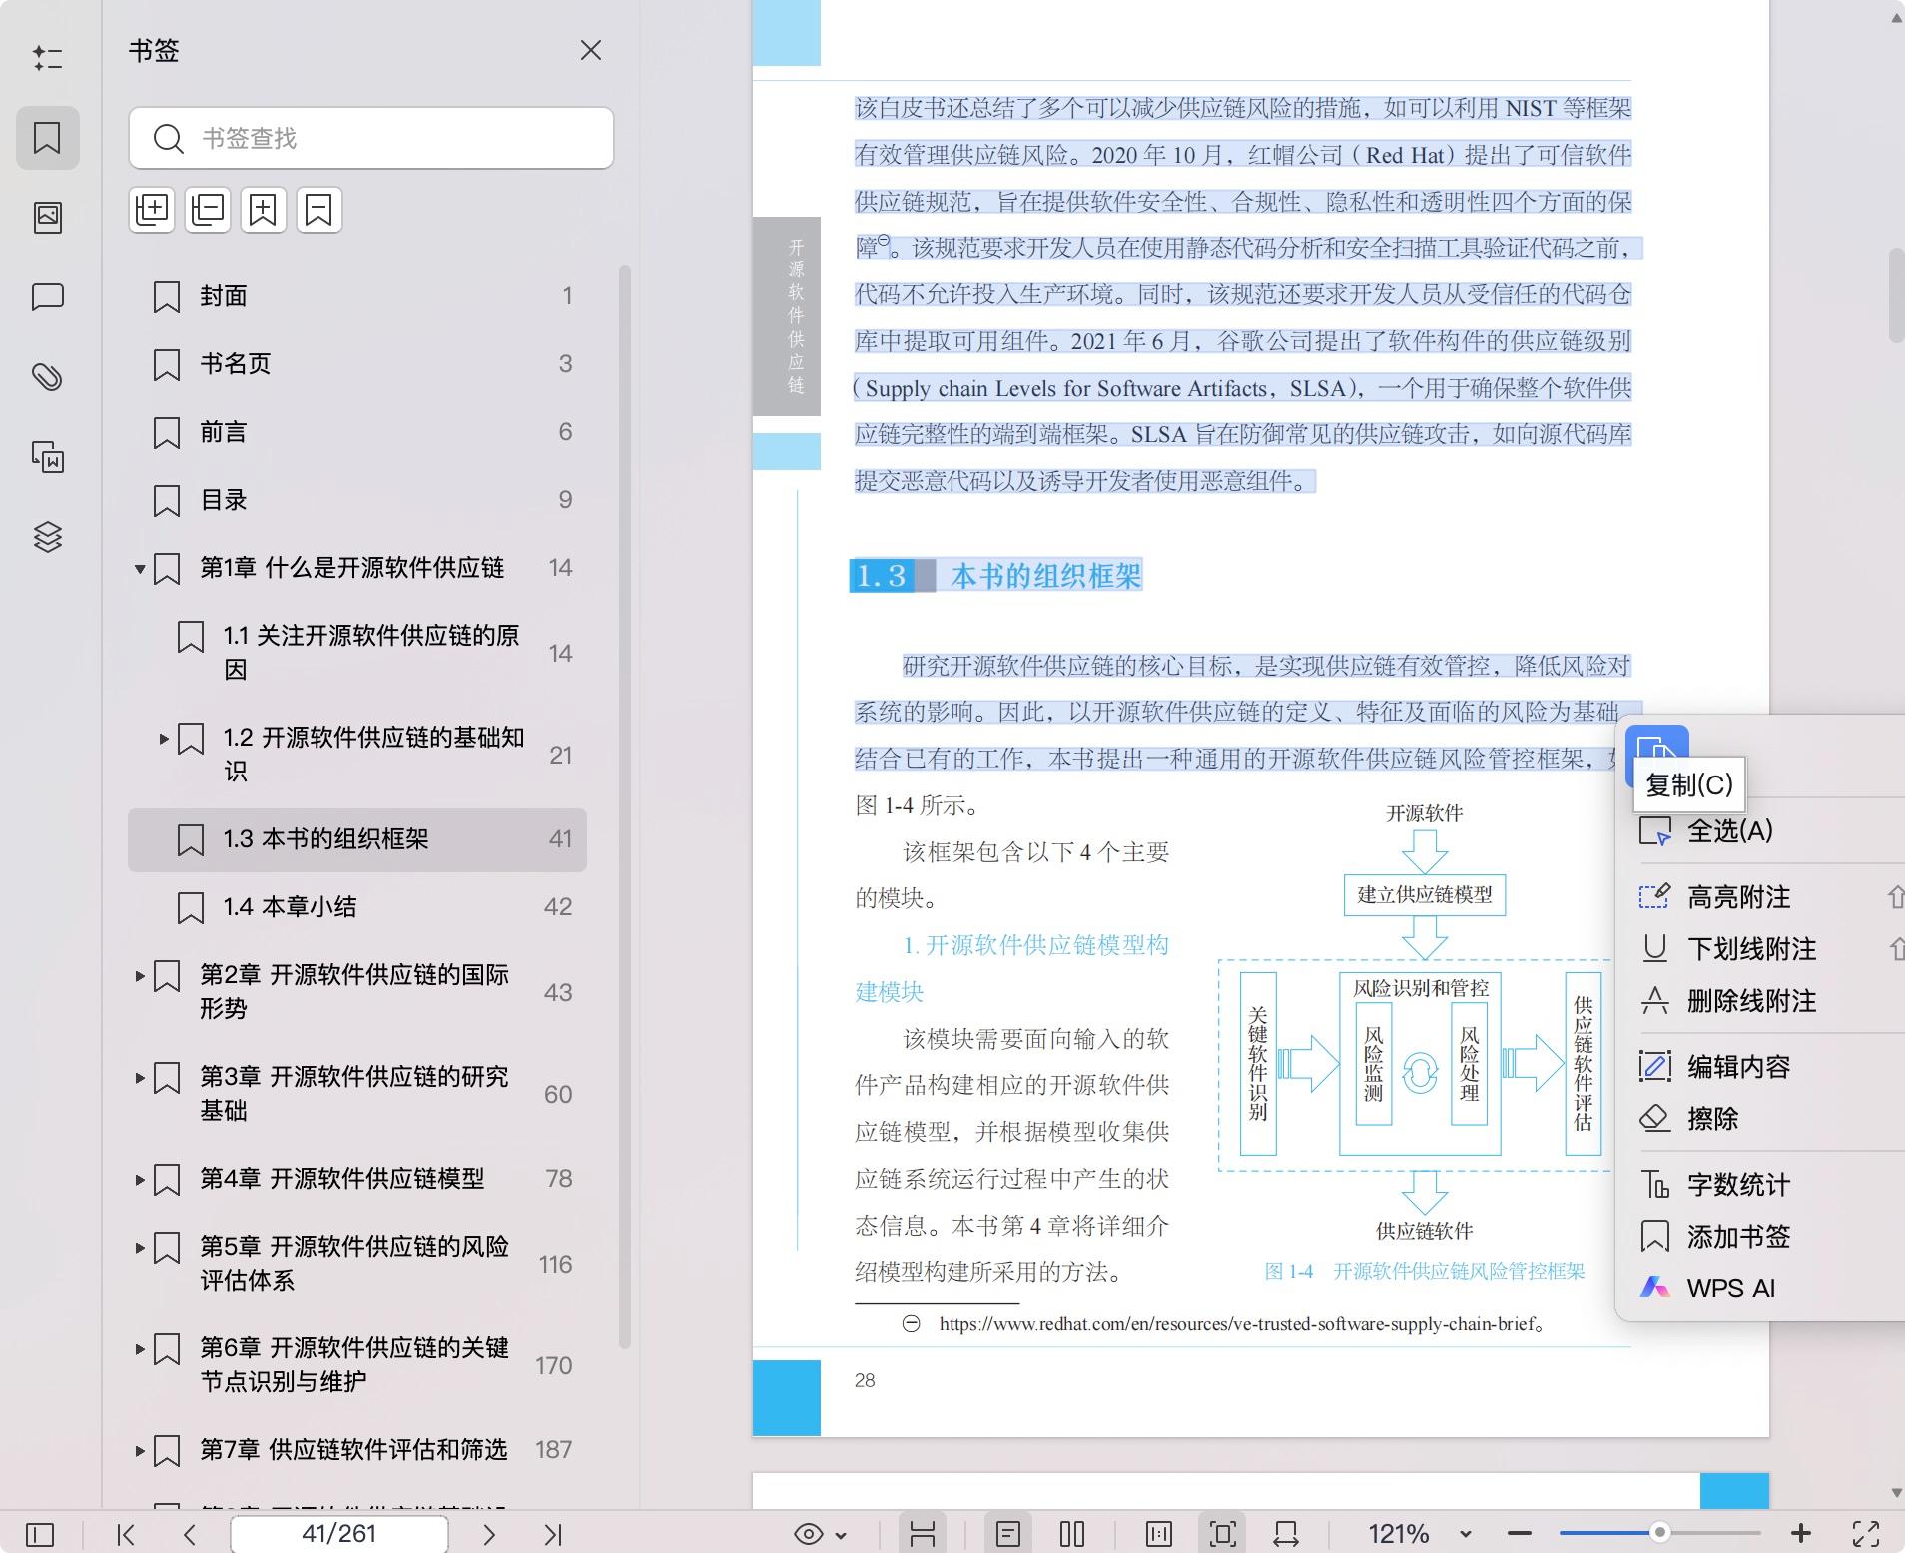Zoom in with plus button
The height and width of the screenshot is (1553, 1905).
click(x=1801, y=1534)
